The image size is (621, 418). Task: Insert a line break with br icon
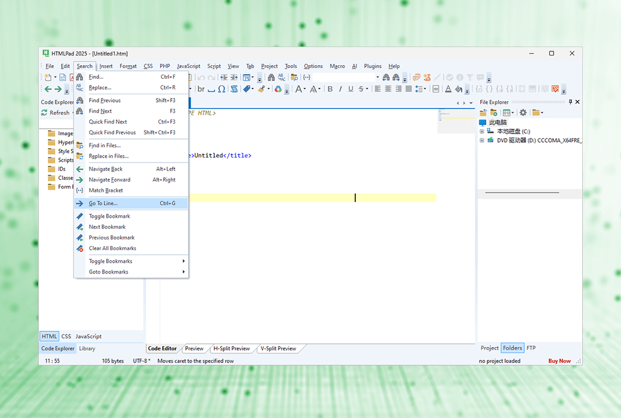201,89
